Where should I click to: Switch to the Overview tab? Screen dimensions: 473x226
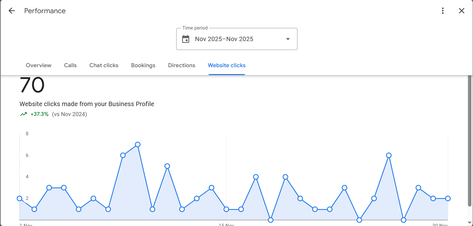pos(38,65)
